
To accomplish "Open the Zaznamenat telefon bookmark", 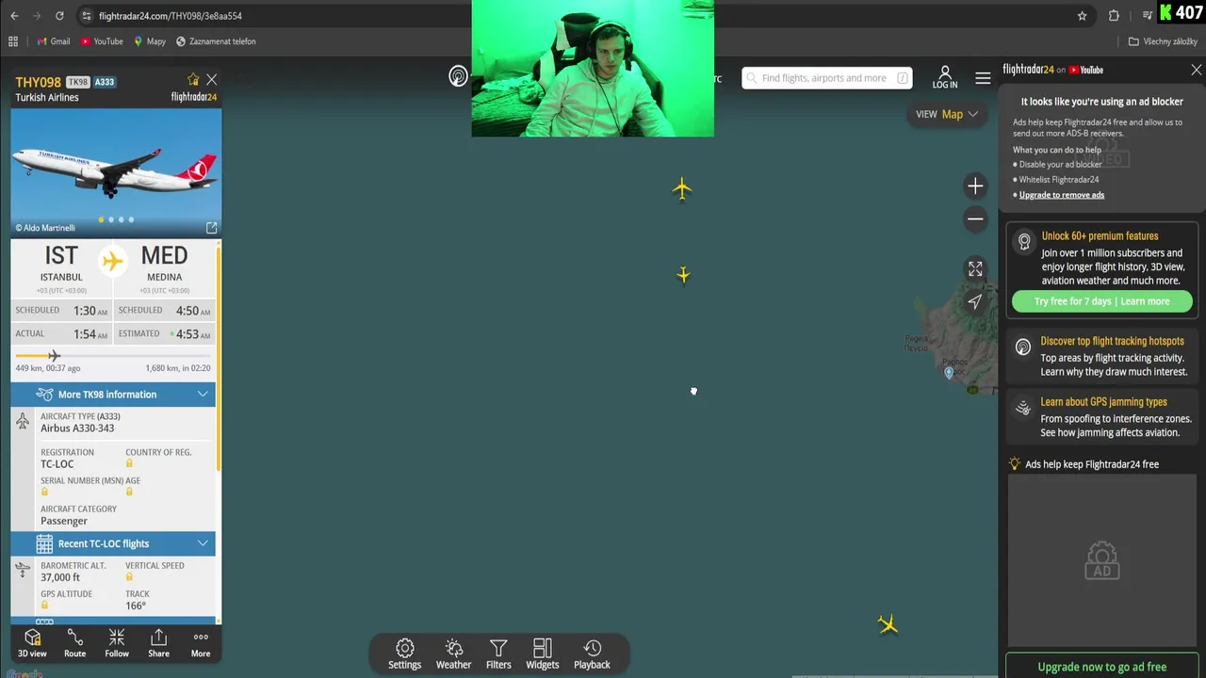I will pos(216,41).
